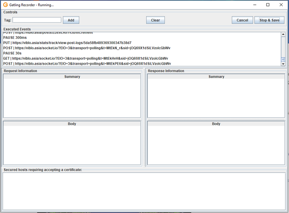Screen dimensions: 289x213
Task: Minimize the Gatling Recorder window
Action: (x=255, y=5)
